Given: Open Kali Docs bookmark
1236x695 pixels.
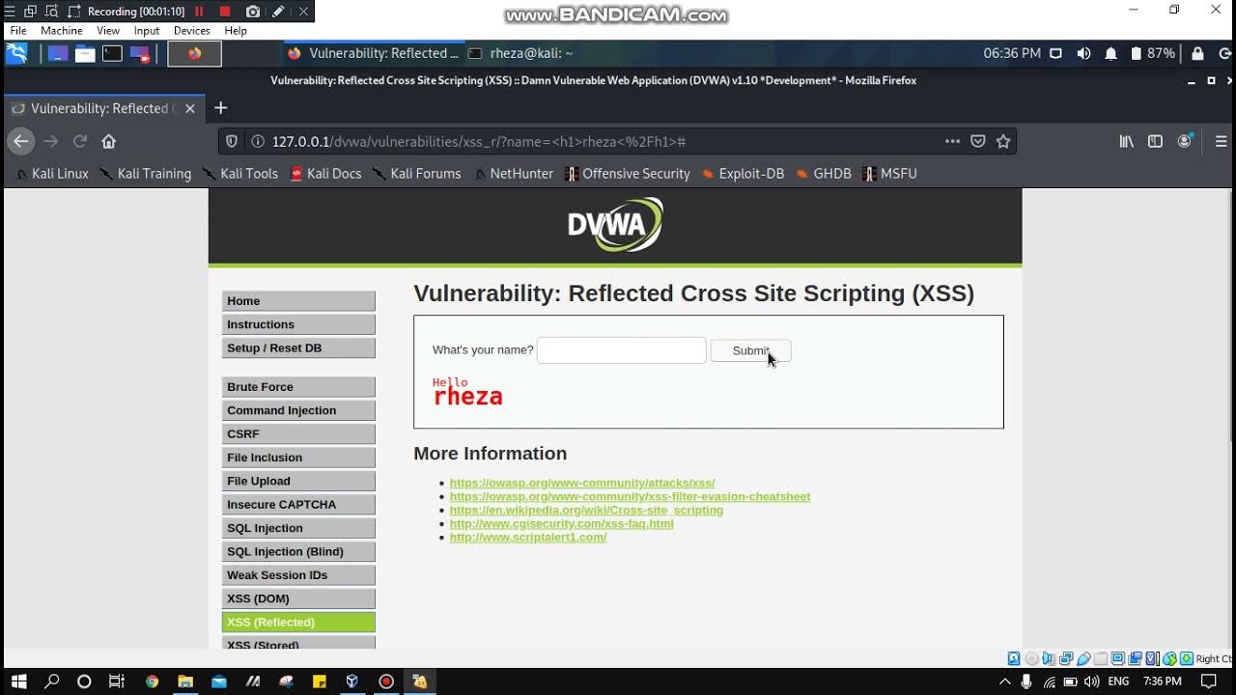Looking at the screenshot, I should [x=325, y=174].
